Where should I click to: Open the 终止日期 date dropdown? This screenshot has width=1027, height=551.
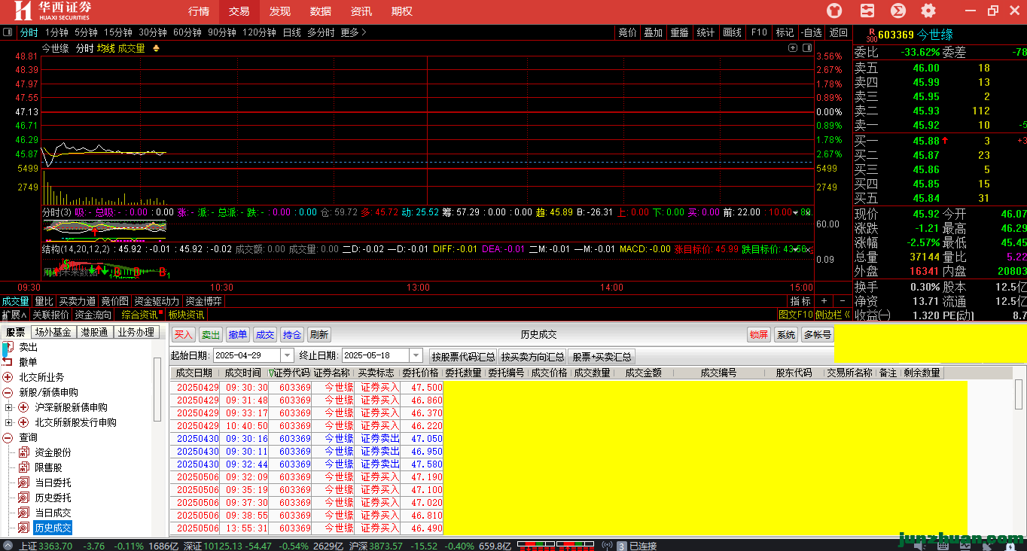[x=416, y=355]
